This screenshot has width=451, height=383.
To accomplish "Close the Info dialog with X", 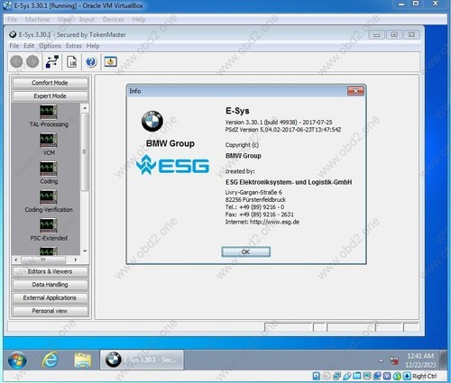I will [x=355, y=91].
